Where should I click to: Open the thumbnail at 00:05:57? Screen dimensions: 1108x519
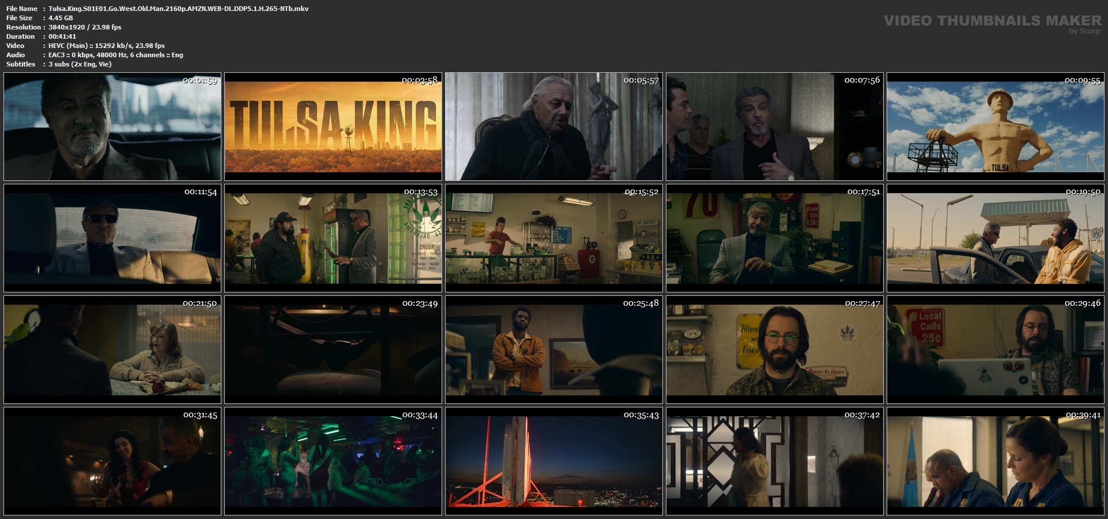tap(554, 127)
